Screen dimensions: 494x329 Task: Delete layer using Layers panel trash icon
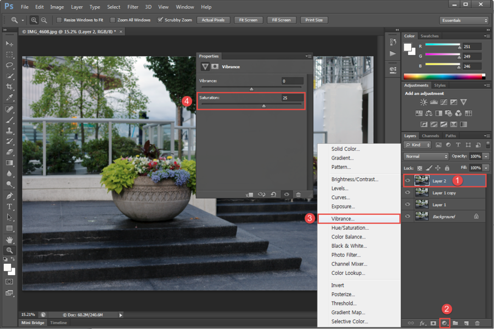tap(478, 323)
